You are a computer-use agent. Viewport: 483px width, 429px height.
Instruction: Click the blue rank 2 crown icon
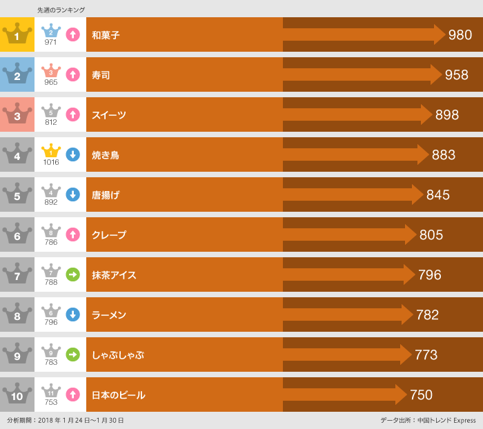(x=17, y=74)
